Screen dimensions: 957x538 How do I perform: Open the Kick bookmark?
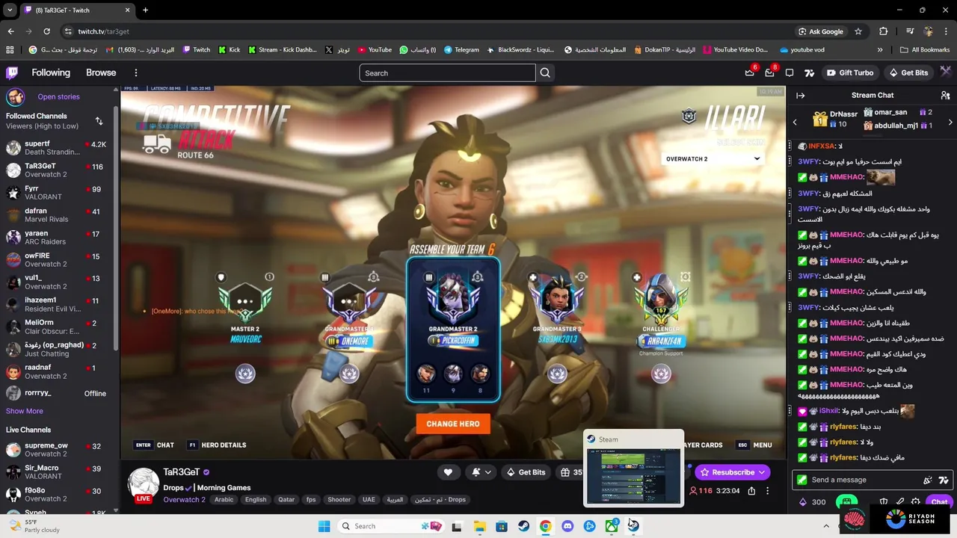pyautogui.click(x=230, y=49)
